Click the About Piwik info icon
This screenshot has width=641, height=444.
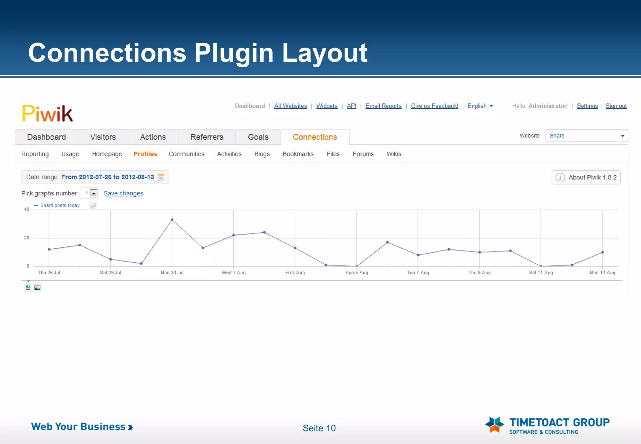[560, 178]
